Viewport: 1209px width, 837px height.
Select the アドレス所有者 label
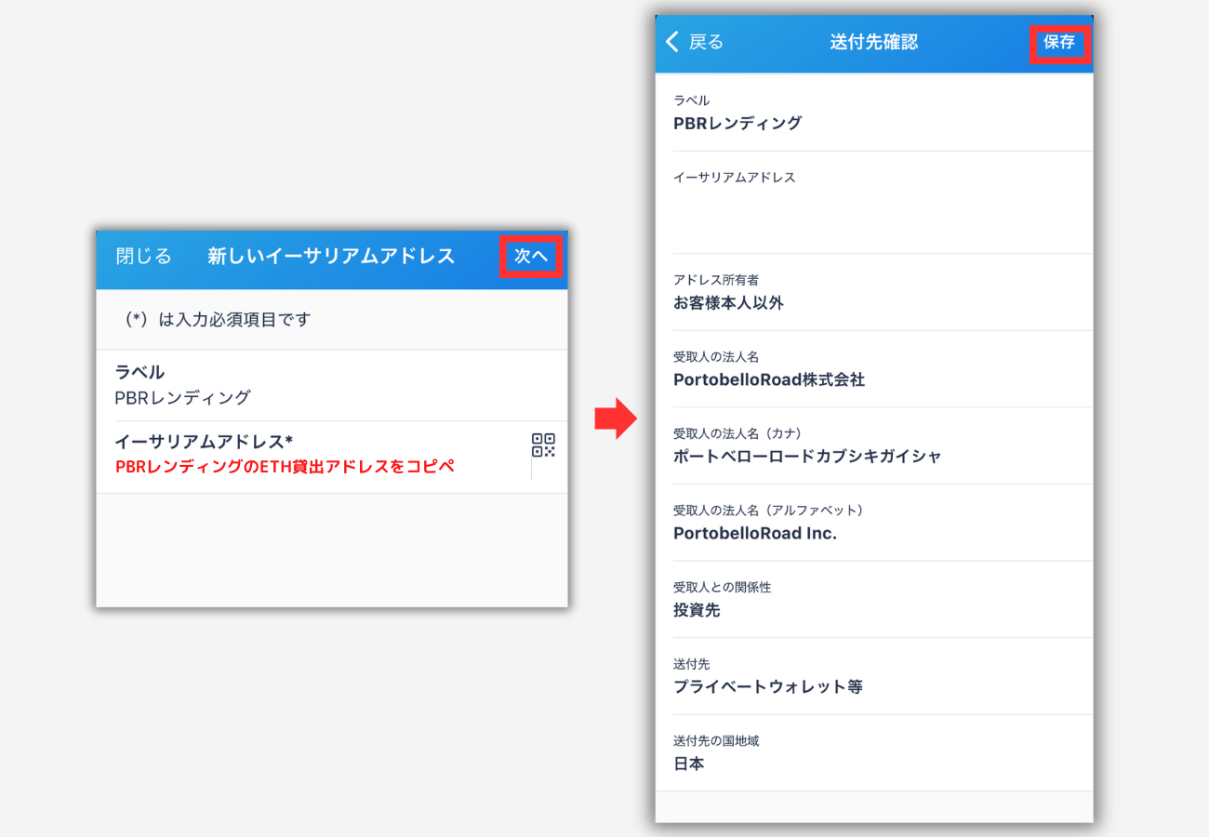(x=716, y=279)
